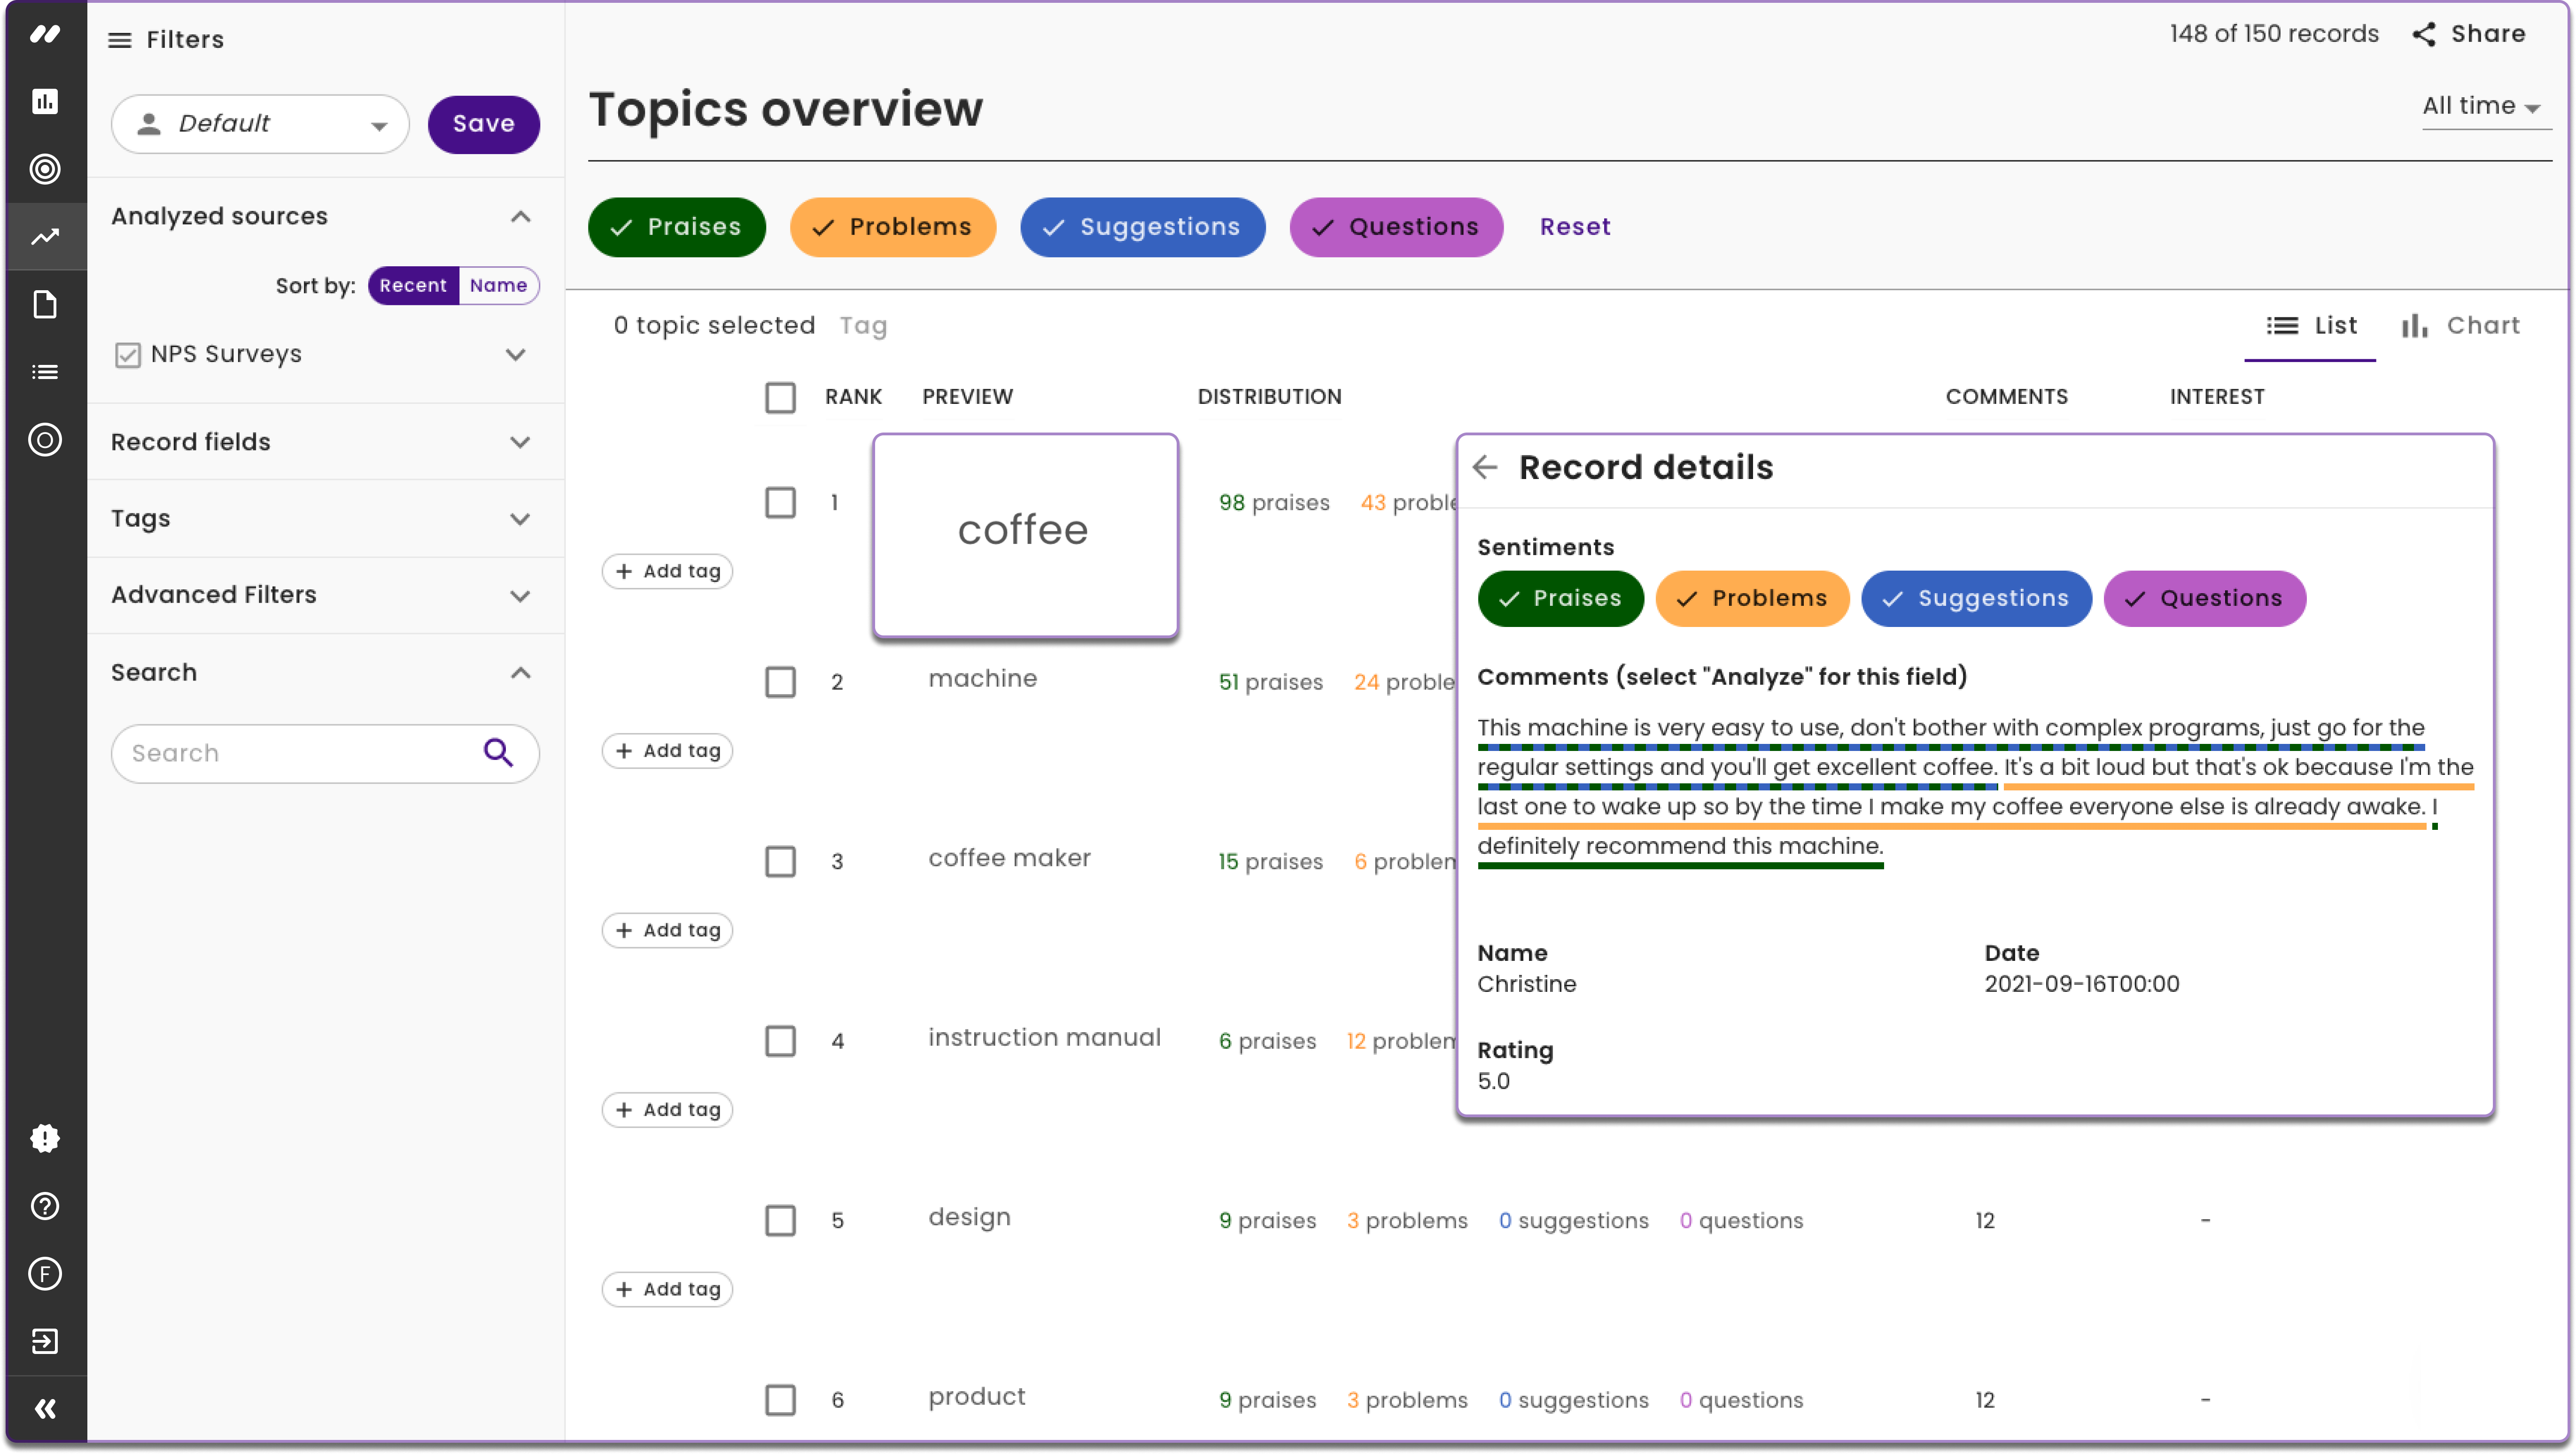Click the logout exit sidebar icon
Image resolution: width=2576 pixels, height=1454 pixels.
(45, 1341)
